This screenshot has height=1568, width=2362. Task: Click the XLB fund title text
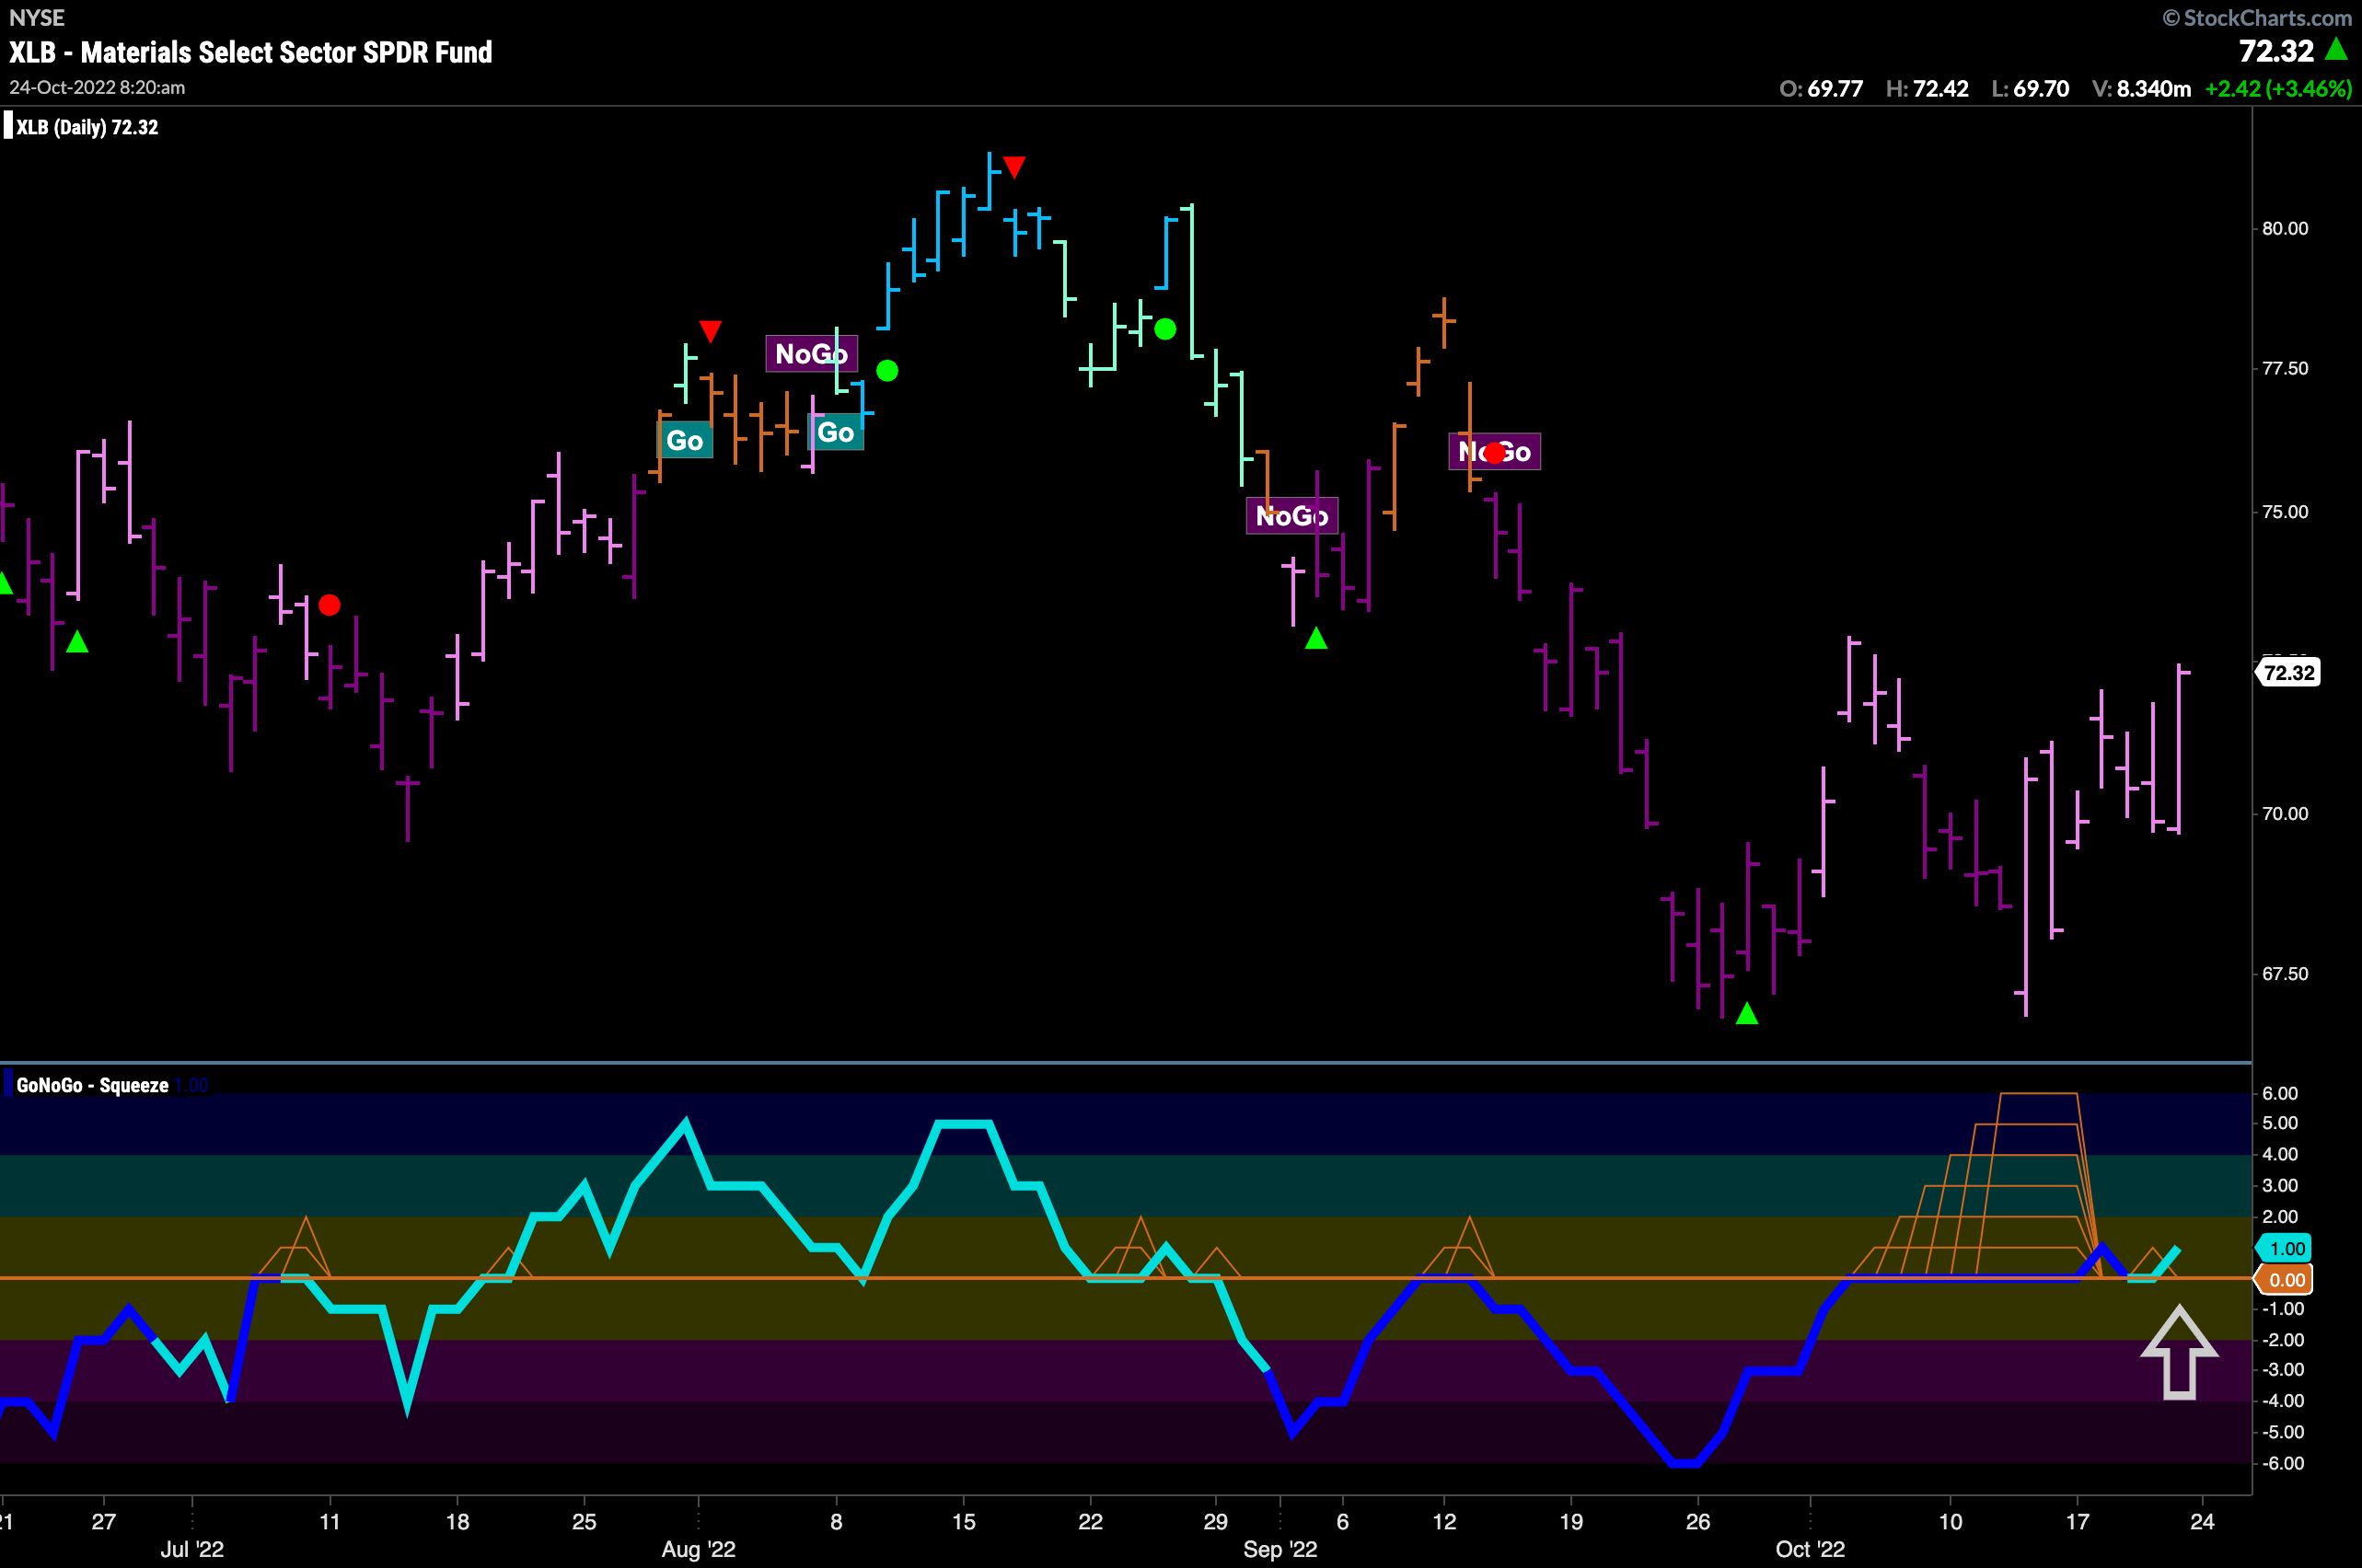(250, 52)
